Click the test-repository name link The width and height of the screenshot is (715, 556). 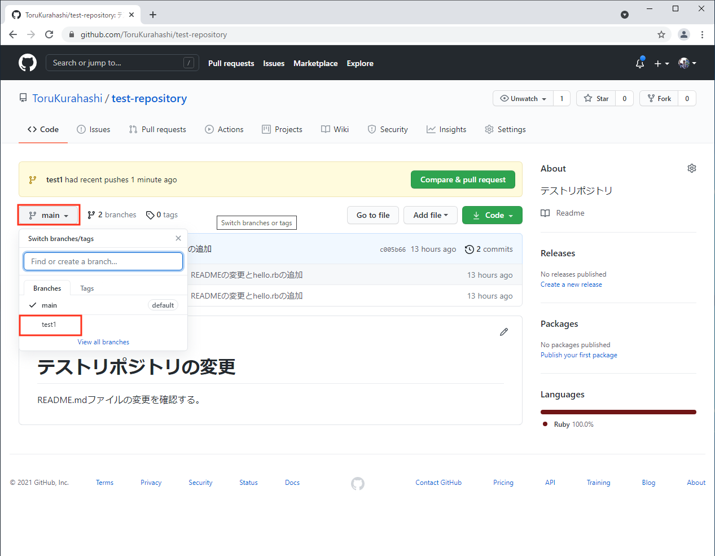[149, 98]
